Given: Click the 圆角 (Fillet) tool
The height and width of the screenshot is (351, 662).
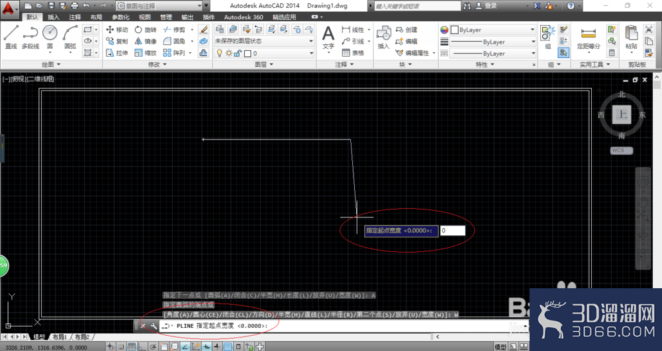Looking at the screenshot, I should (x=174, y=41).
